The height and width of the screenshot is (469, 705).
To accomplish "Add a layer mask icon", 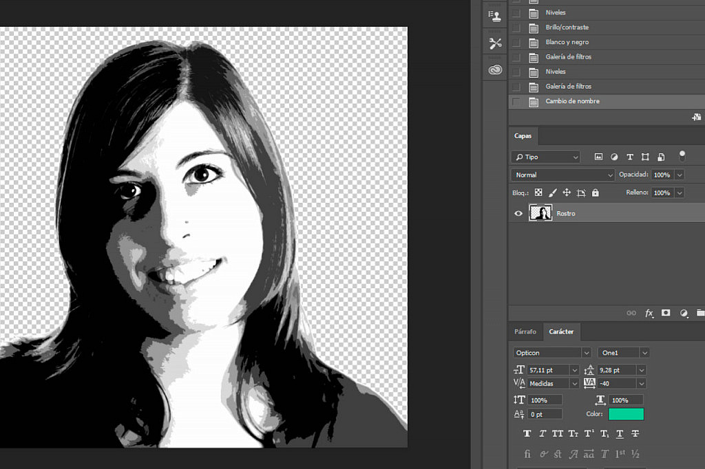I will coord(665,313).
